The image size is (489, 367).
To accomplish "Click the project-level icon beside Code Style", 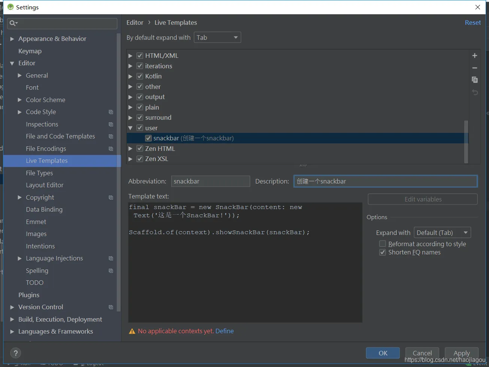I will click(x=111, y=112).
